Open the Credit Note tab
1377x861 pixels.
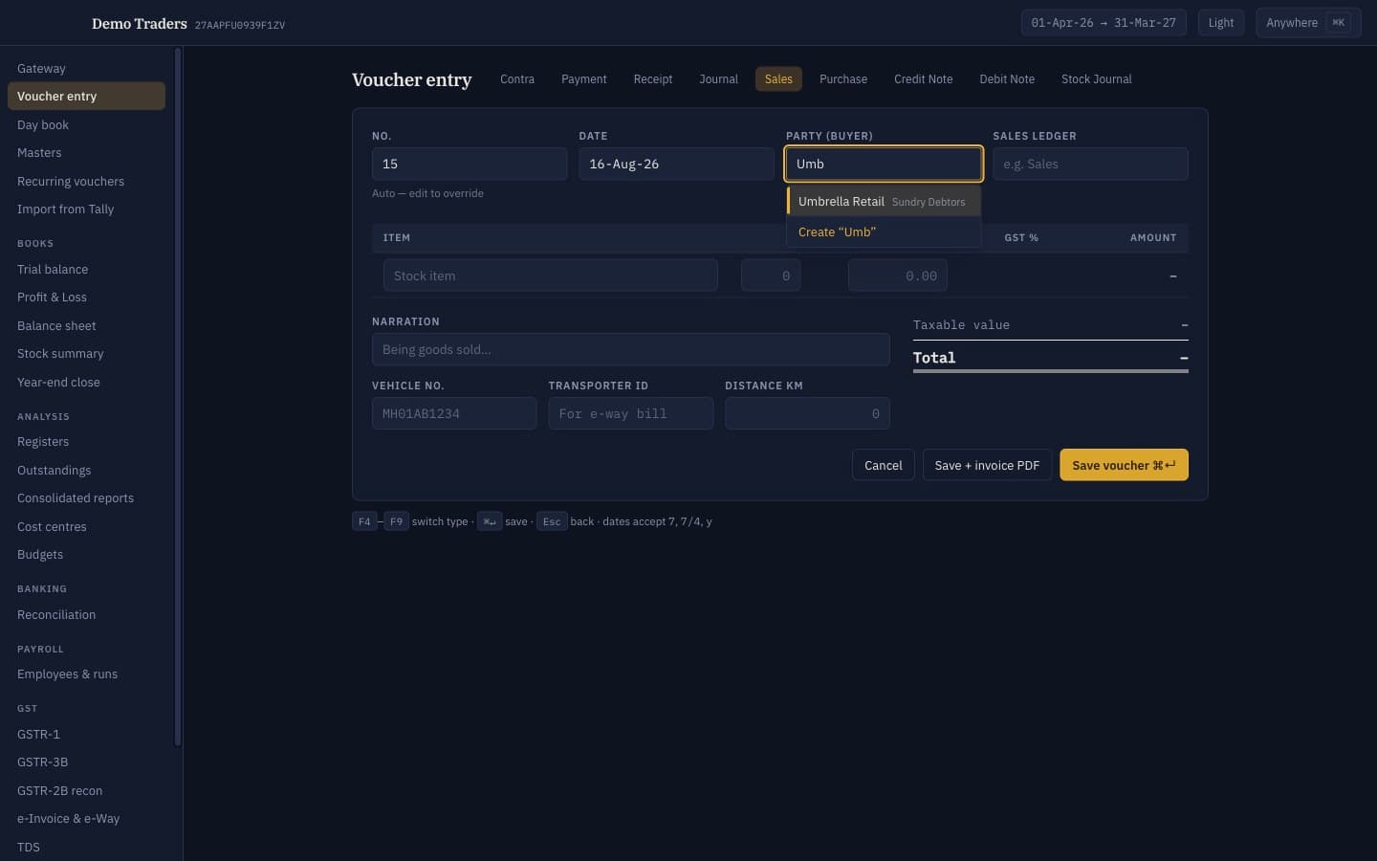pyautogui.click(x=923, y=79)
